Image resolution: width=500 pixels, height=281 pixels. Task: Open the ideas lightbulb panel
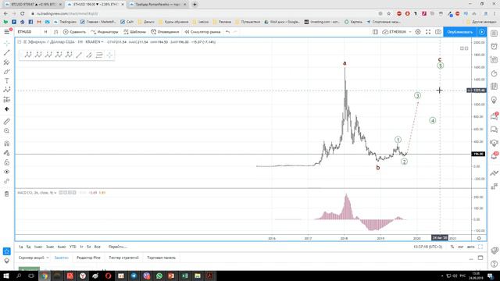click(x=494, y=100)
